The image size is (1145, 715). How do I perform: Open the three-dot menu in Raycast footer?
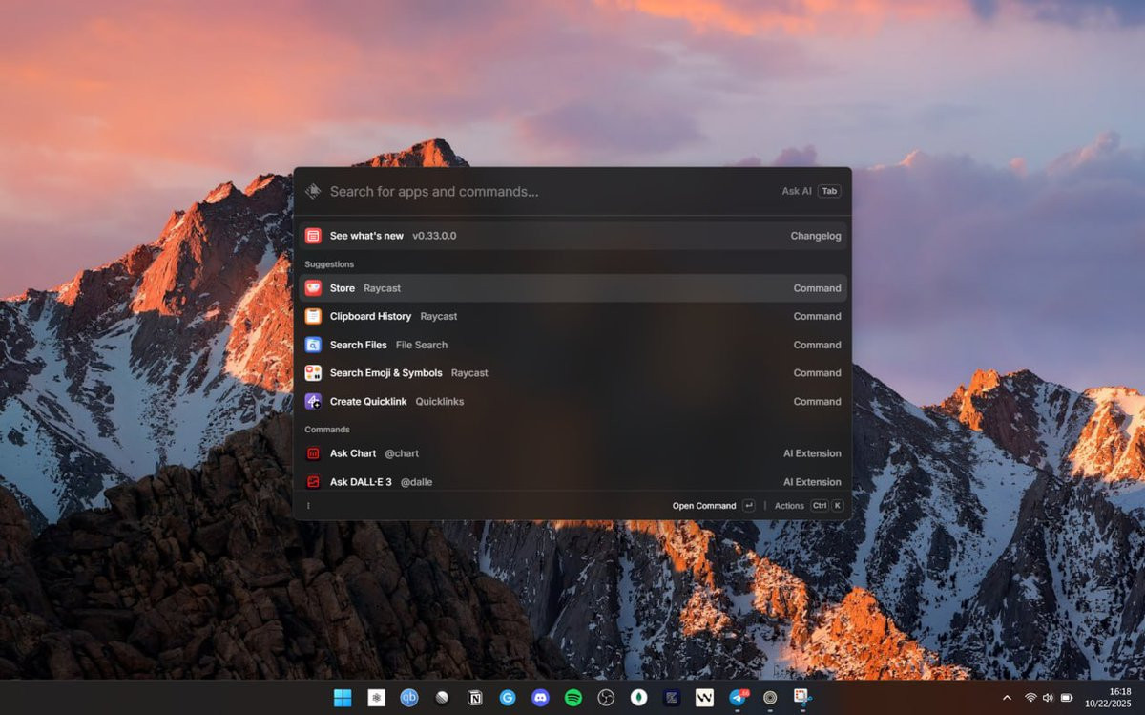point(308,506)
